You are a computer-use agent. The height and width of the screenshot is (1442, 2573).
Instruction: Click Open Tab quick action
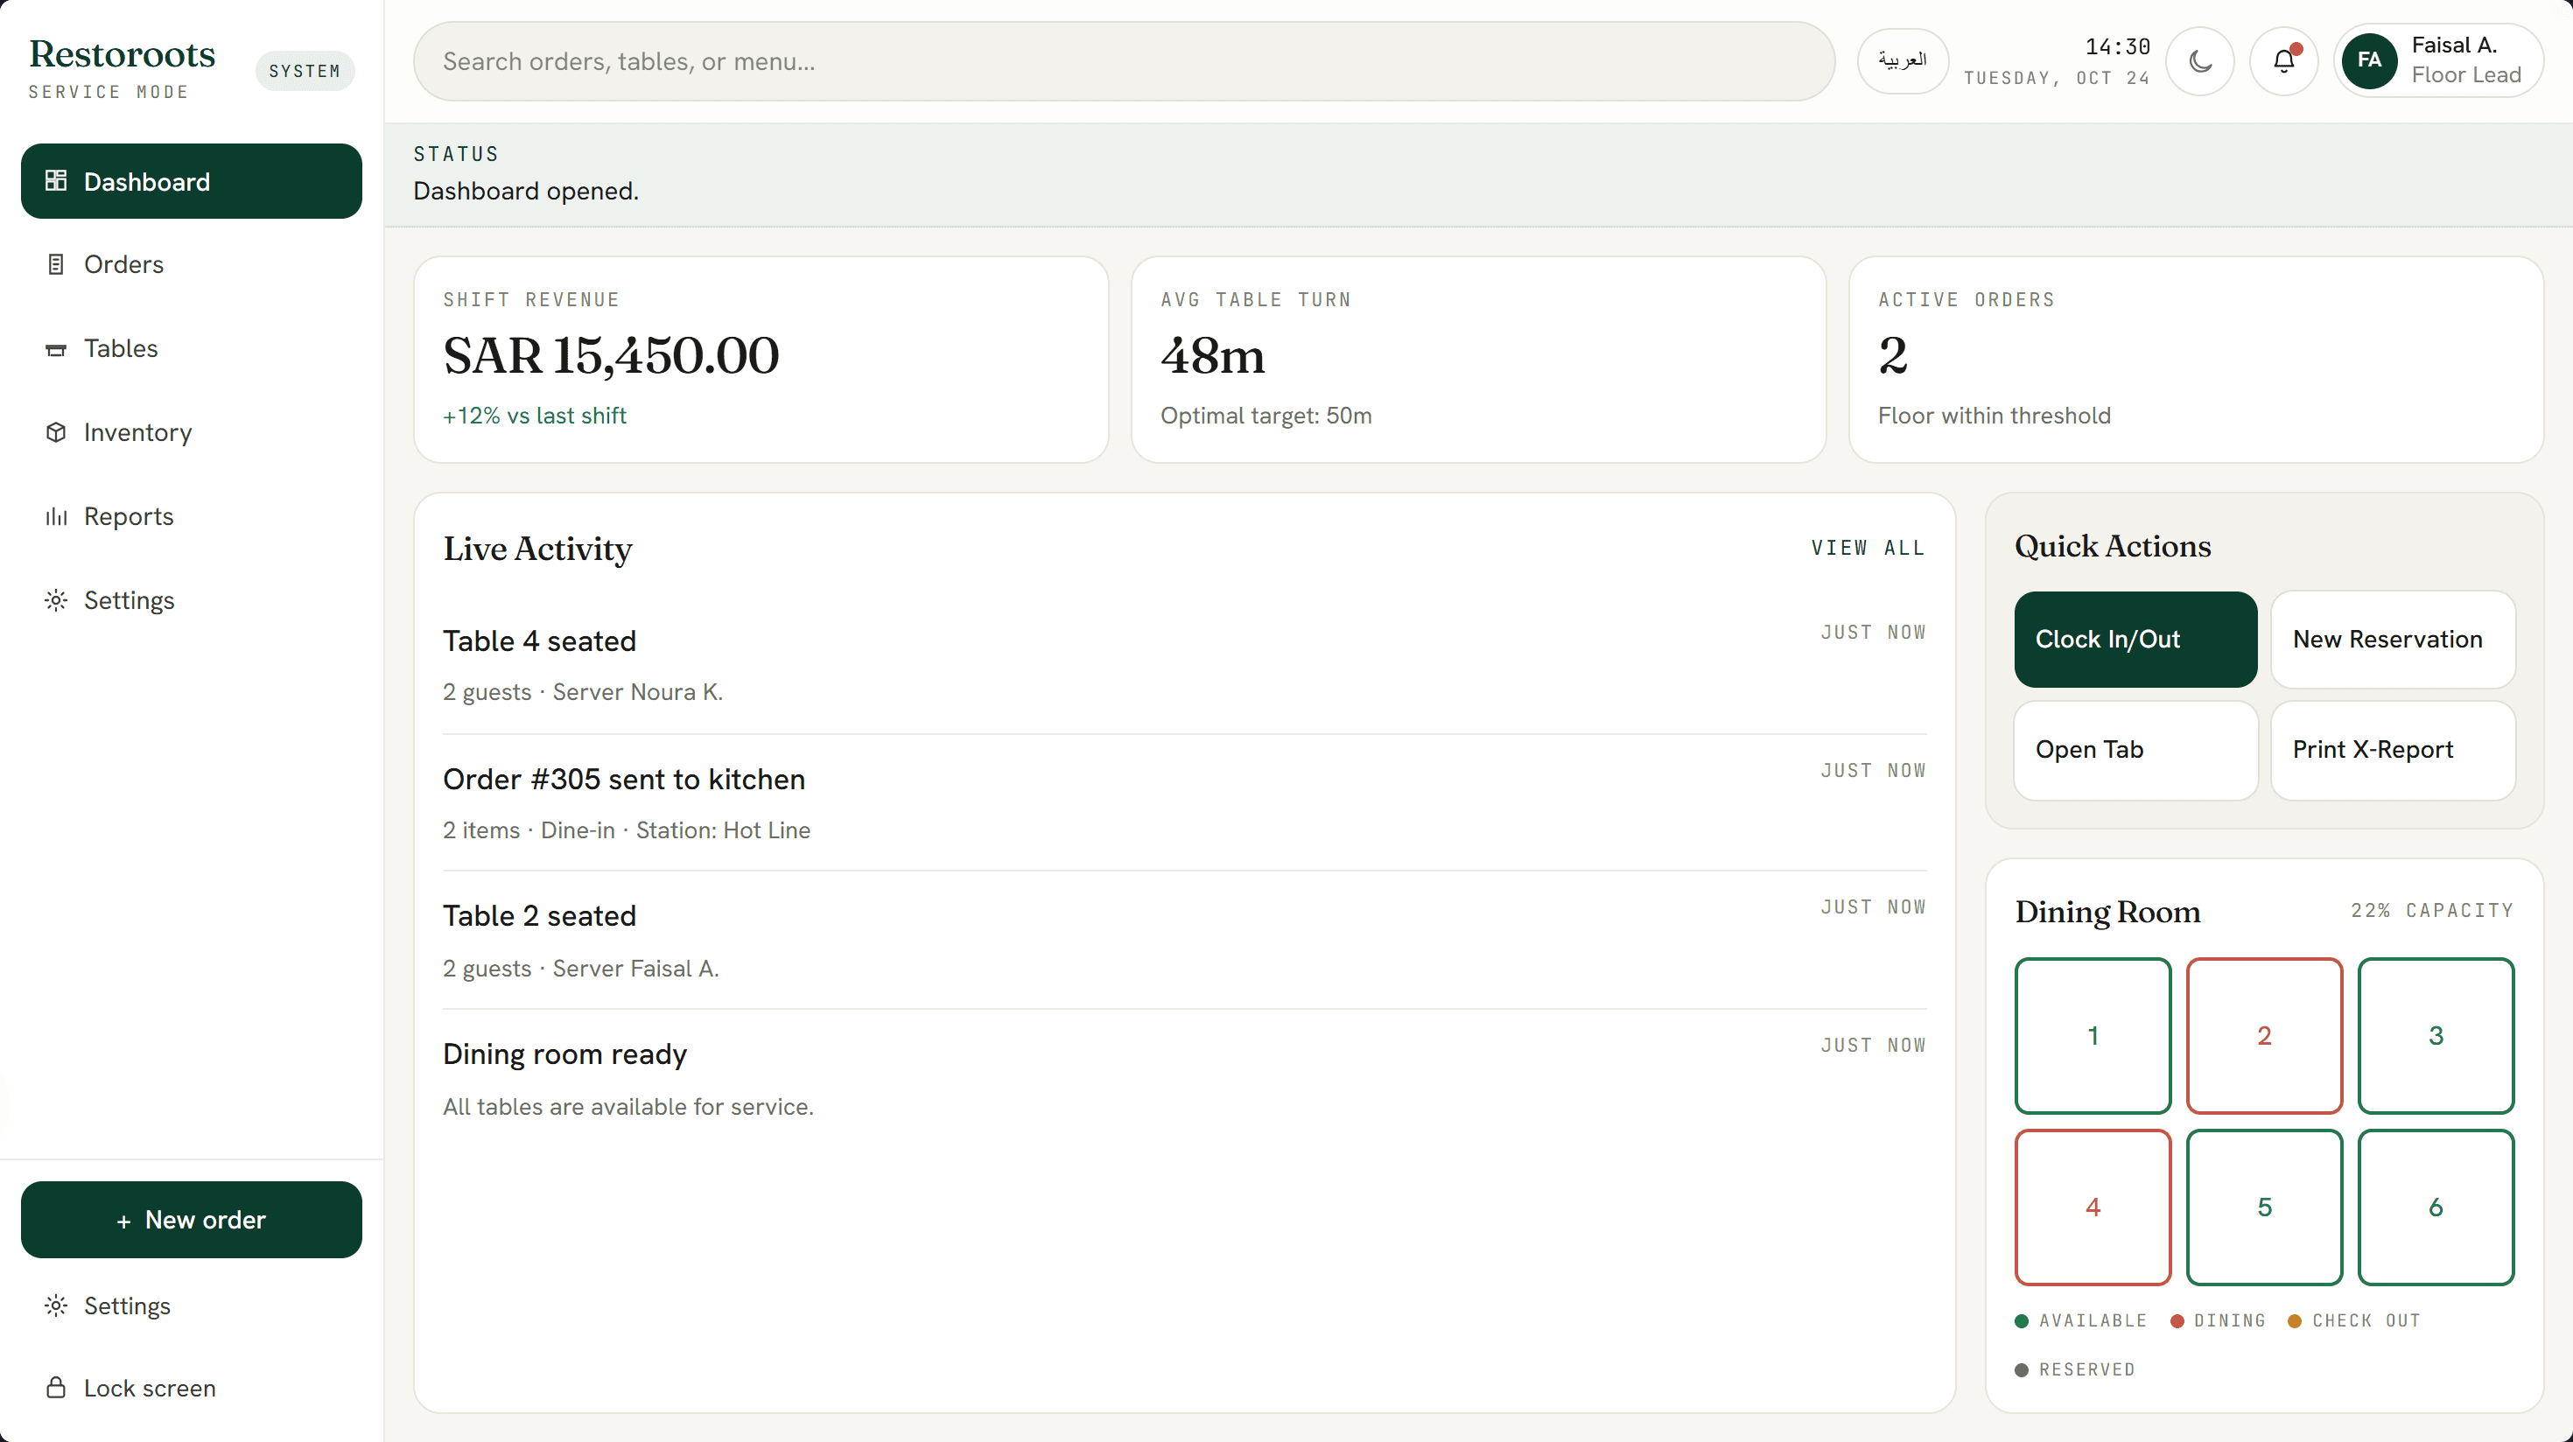pos(2135,750)
